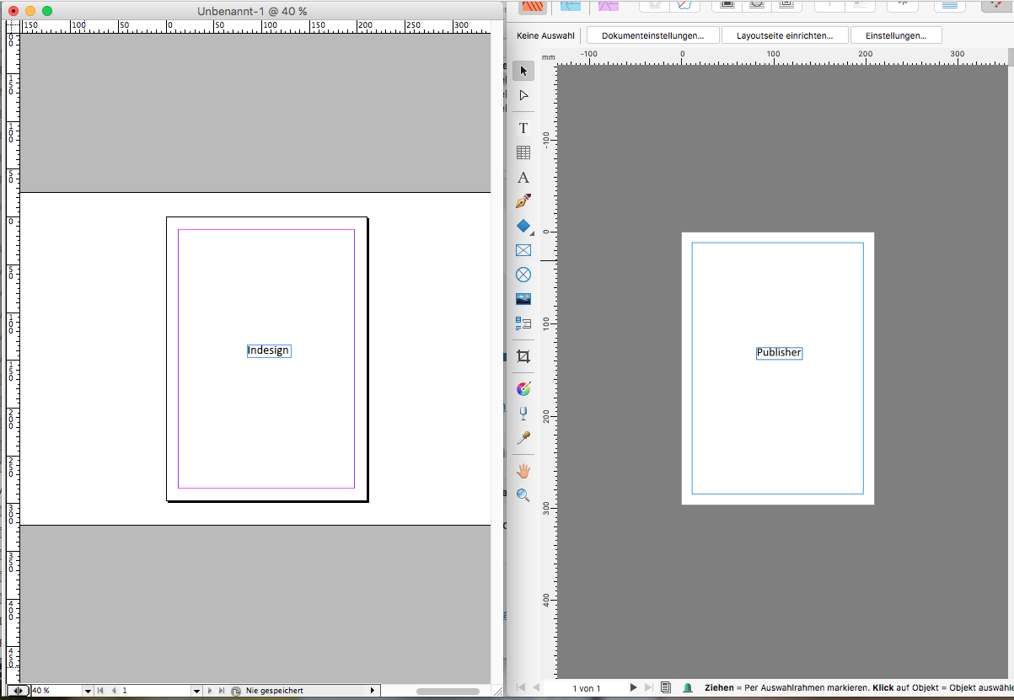1014x700 pixels.
Task: Click the Place Image tool
Action: point(523,298)
